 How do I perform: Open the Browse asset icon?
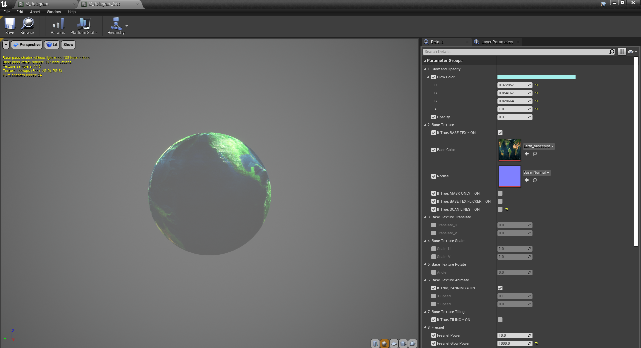(27, 26)
